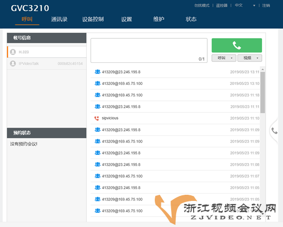Focus the dial number input box
Image resolution: width=283 pixels, height=227 pixels.
click(149, 51)
